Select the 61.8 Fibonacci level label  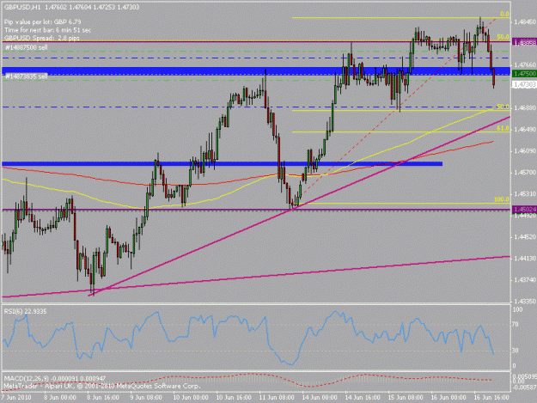(503, 128)
